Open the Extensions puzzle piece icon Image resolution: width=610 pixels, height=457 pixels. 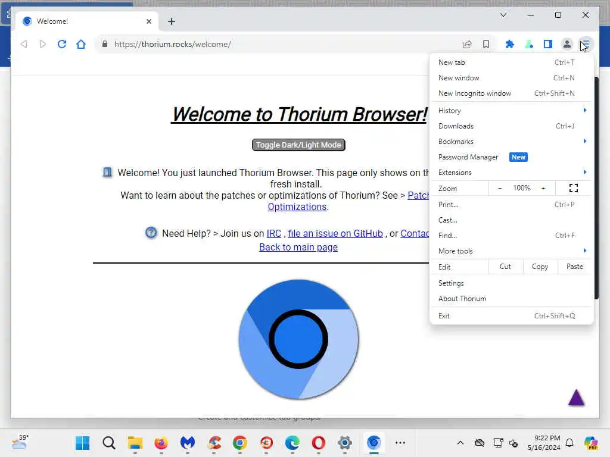coord(510,44)
